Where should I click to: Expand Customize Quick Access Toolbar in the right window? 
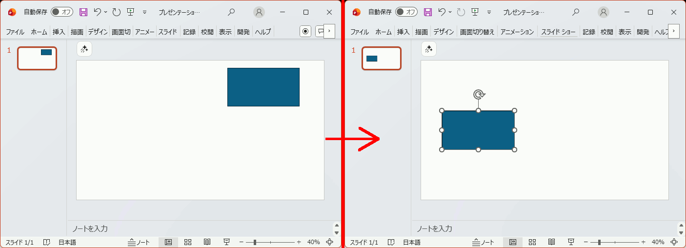pyautogui.click(x=489, y=12)
